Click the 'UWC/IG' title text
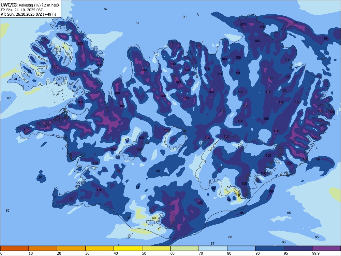The height and width of the screenshot is (256, 341). click(x=9, y=5)
